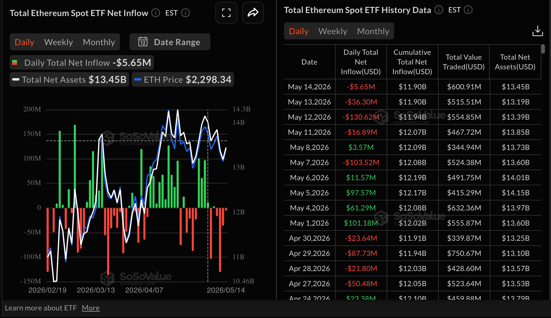Screen dimensions: 551x318
Task: Click the $13.45B net assets table cell
Action: (516, 87)
